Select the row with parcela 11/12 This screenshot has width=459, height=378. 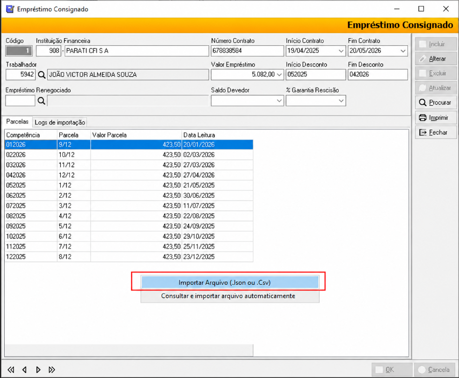point(129,165)
